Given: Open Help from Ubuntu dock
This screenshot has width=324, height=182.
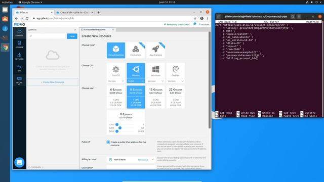Looking at the screenshot, I should (x=5, y=28).
